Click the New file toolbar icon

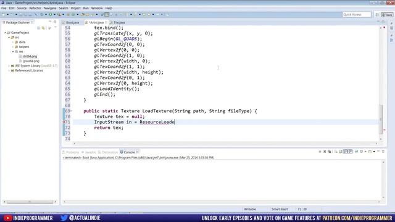4,15
